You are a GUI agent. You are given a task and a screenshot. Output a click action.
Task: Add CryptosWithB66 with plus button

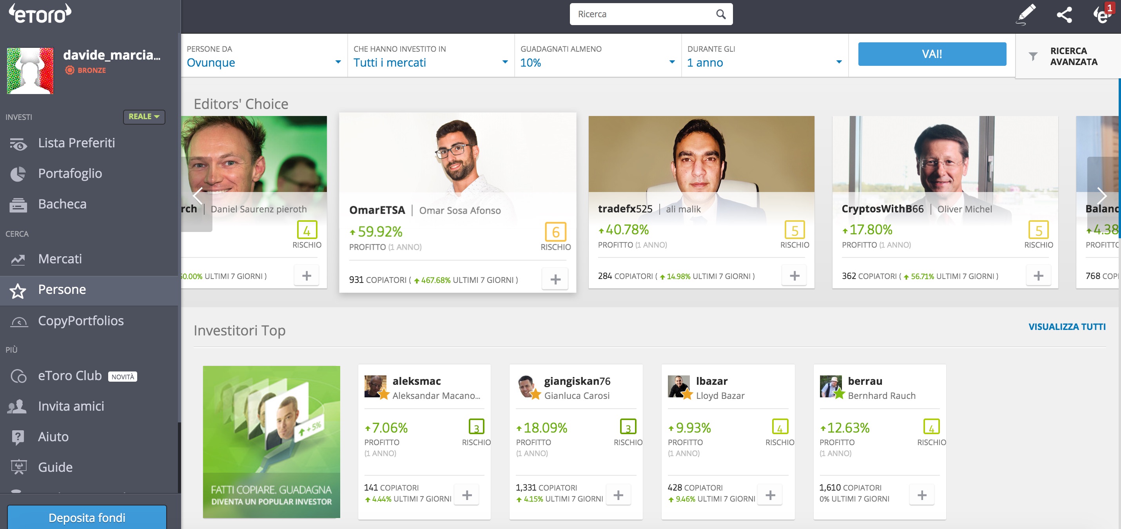[1038, 276]
